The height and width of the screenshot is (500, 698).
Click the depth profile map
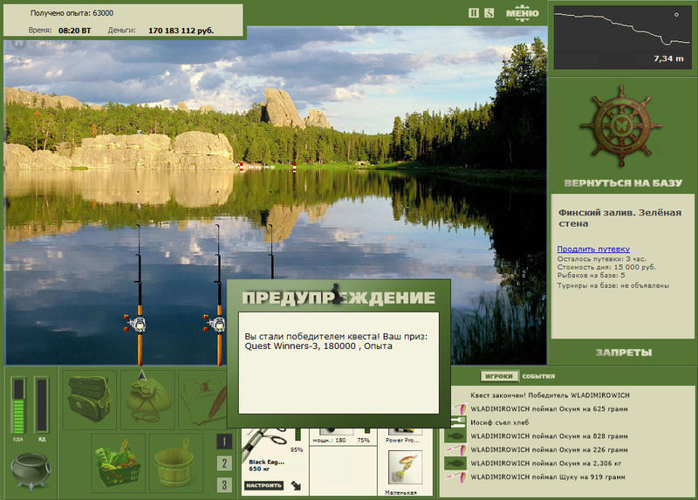[622, 38]
